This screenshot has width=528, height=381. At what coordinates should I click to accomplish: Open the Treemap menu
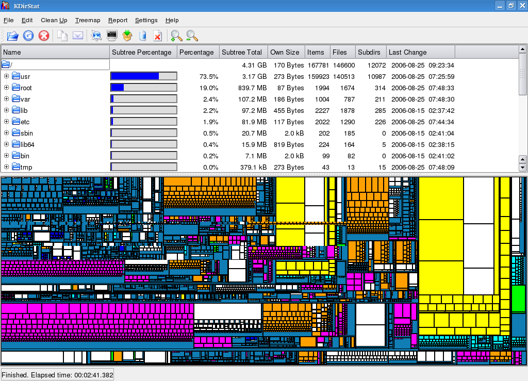[87, 20]
